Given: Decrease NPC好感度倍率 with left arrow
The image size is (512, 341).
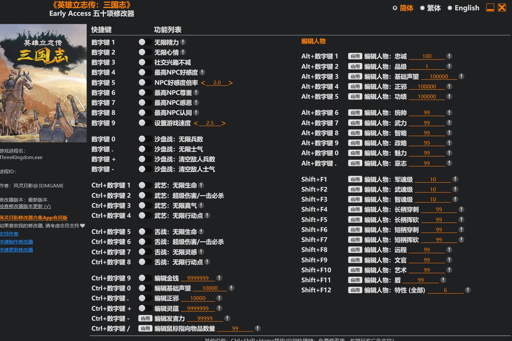Looking at the screenshot, I should 203,83.
